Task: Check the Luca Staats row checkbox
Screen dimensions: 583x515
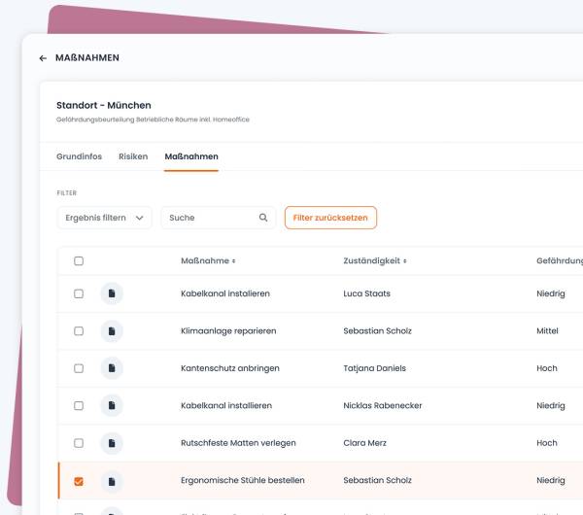Action: [x=79, y=293]
